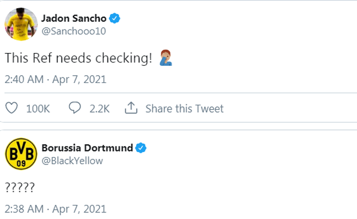Click the "?????" tweet text
Viewport: 357px width, 219px height.
tap(20, 188)
